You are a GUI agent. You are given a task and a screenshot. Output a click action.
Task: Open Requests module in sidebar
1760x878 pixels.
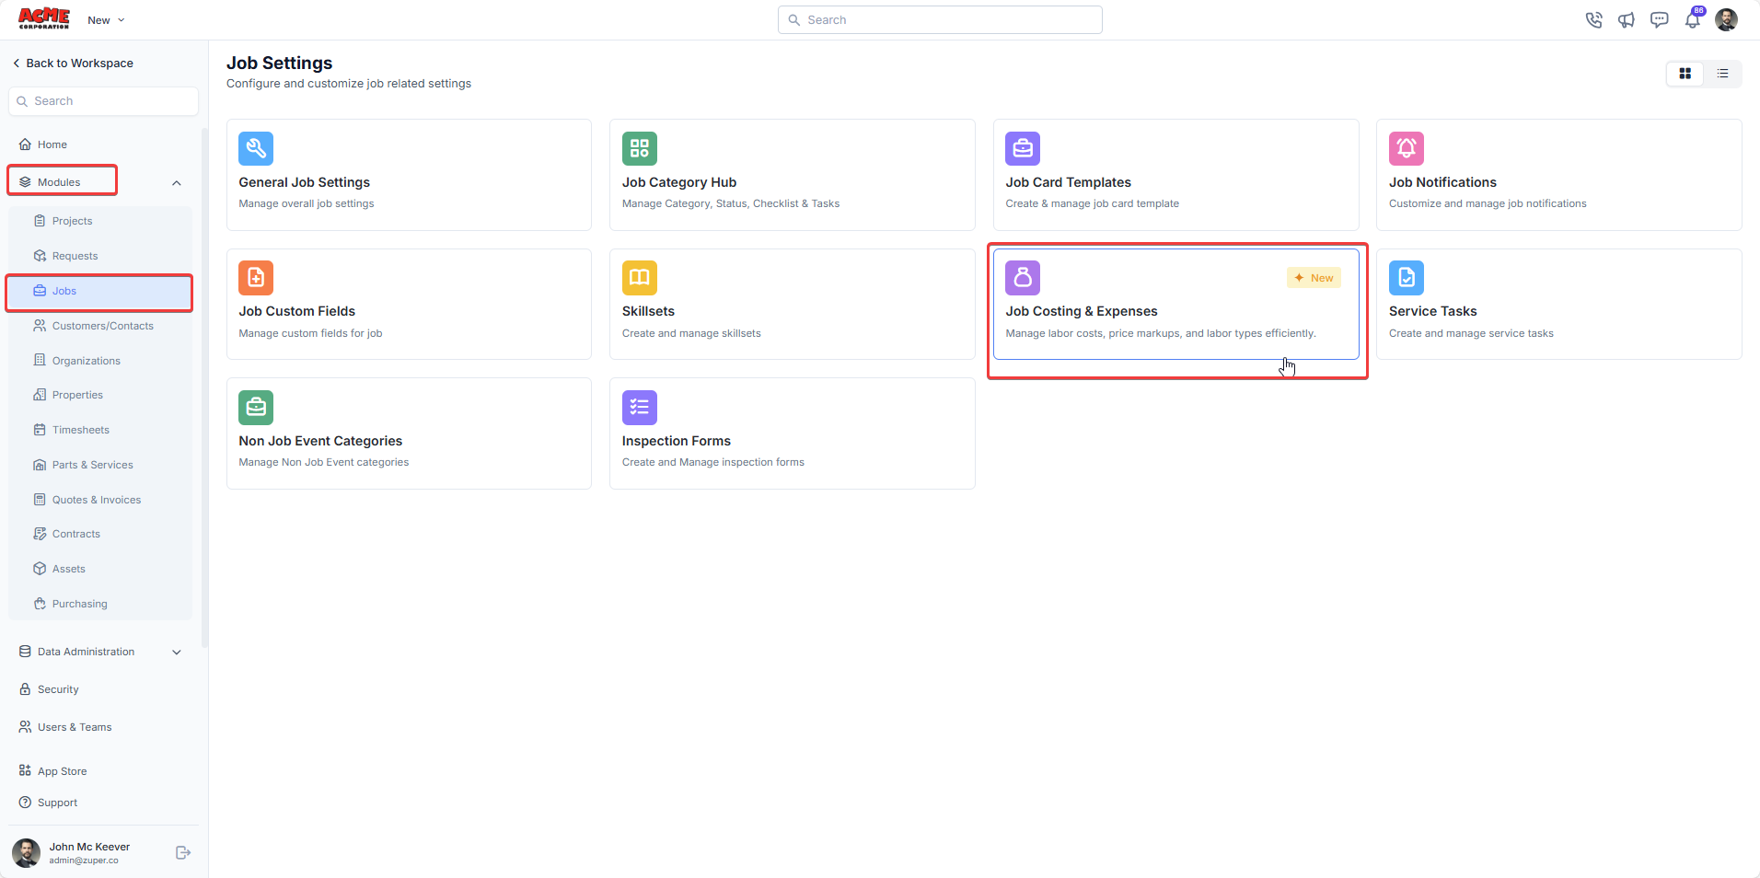point(101,256)
